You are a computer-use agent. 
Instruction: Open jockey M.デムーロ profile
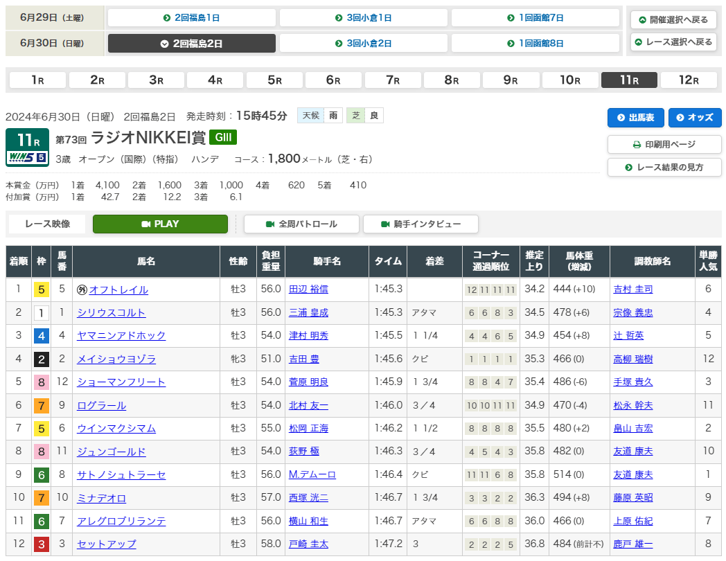(x=312, y=474)
